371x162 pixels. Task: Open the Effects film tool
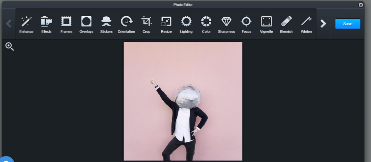point(46,24)
